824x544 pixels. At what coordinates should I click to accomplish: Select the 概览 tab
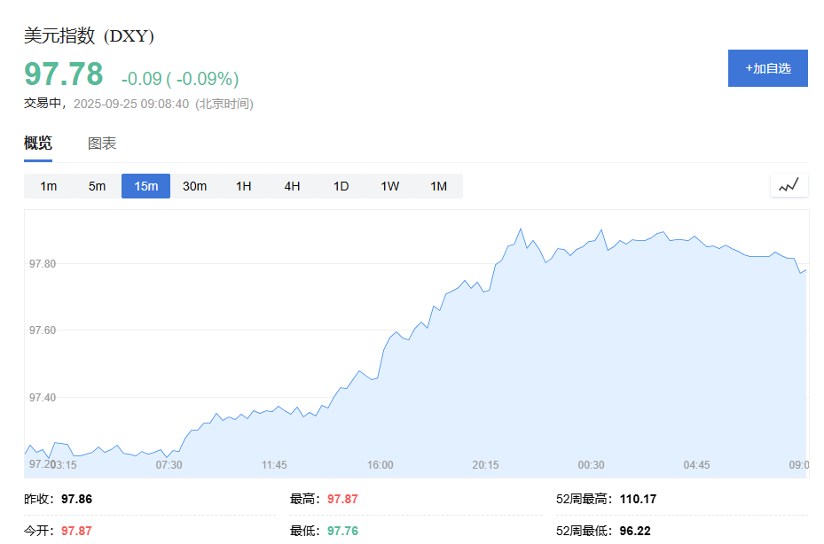pos(37,143)
